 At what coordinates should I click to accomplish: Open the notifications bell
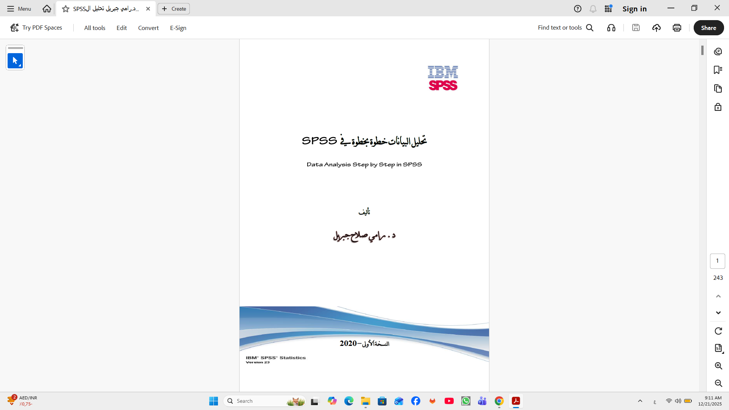[593, 9]
